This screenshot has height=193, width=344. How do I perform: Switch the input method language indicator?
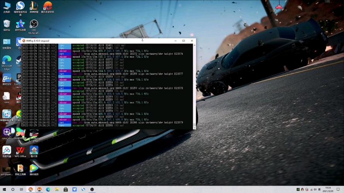point(320,190)
